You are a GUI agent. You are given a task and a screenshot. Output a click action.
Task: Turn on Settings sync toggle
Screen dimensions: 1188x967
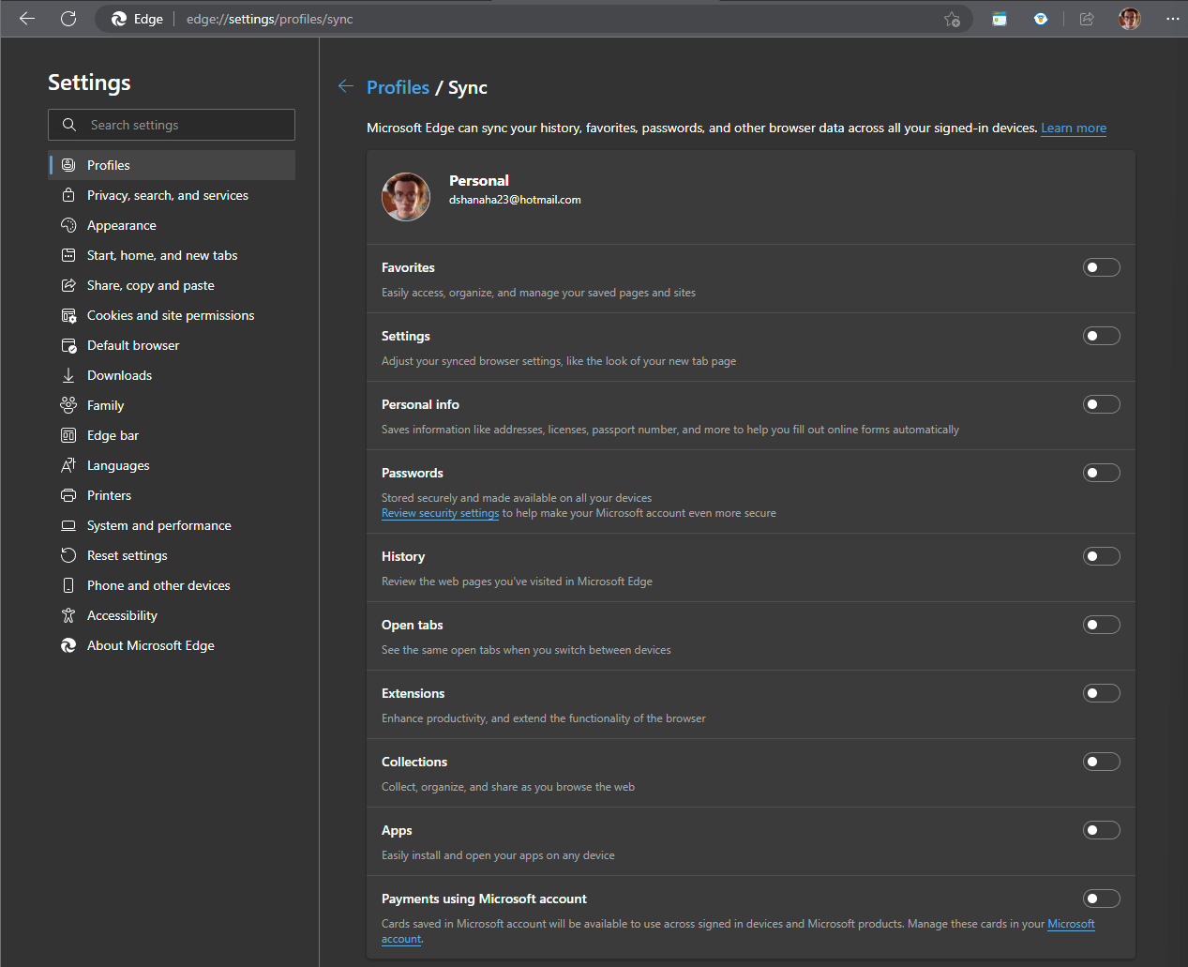(x=1102, y=336)
